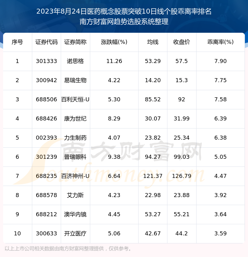
Task: Click the 126.79 closing price
Action: pos(182,176)
